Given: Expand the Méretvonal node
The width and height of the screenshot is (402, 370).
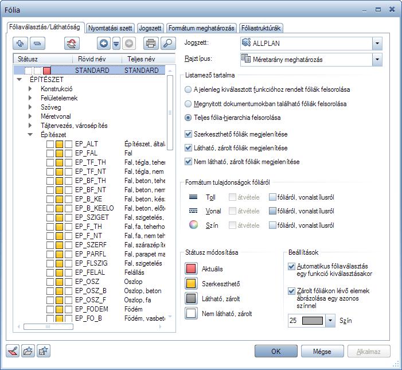Looking at the screenshot, I should pos(30,116).
